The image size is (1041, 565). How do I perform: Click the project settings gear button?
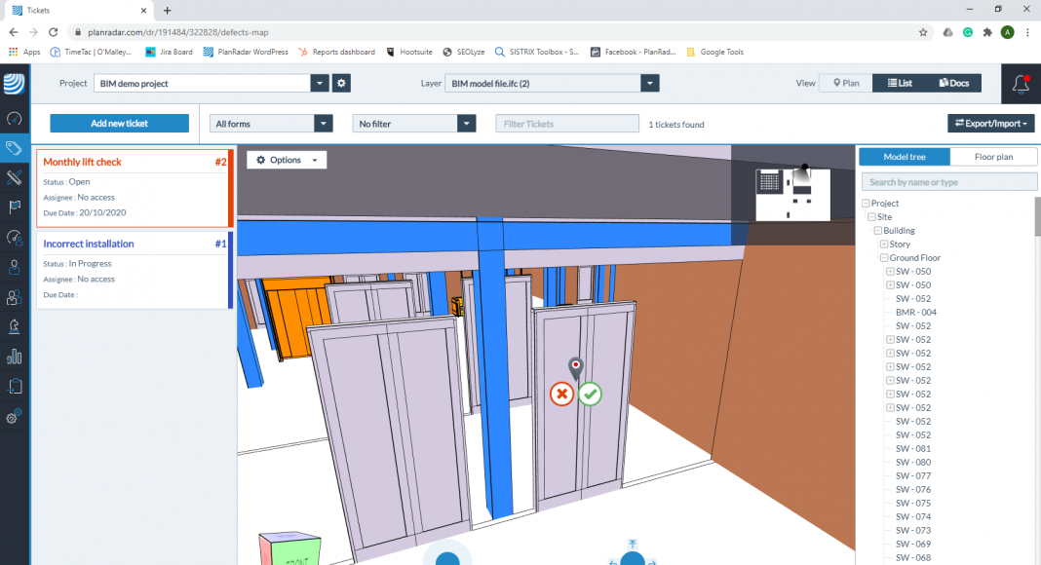tap(341, 84)
